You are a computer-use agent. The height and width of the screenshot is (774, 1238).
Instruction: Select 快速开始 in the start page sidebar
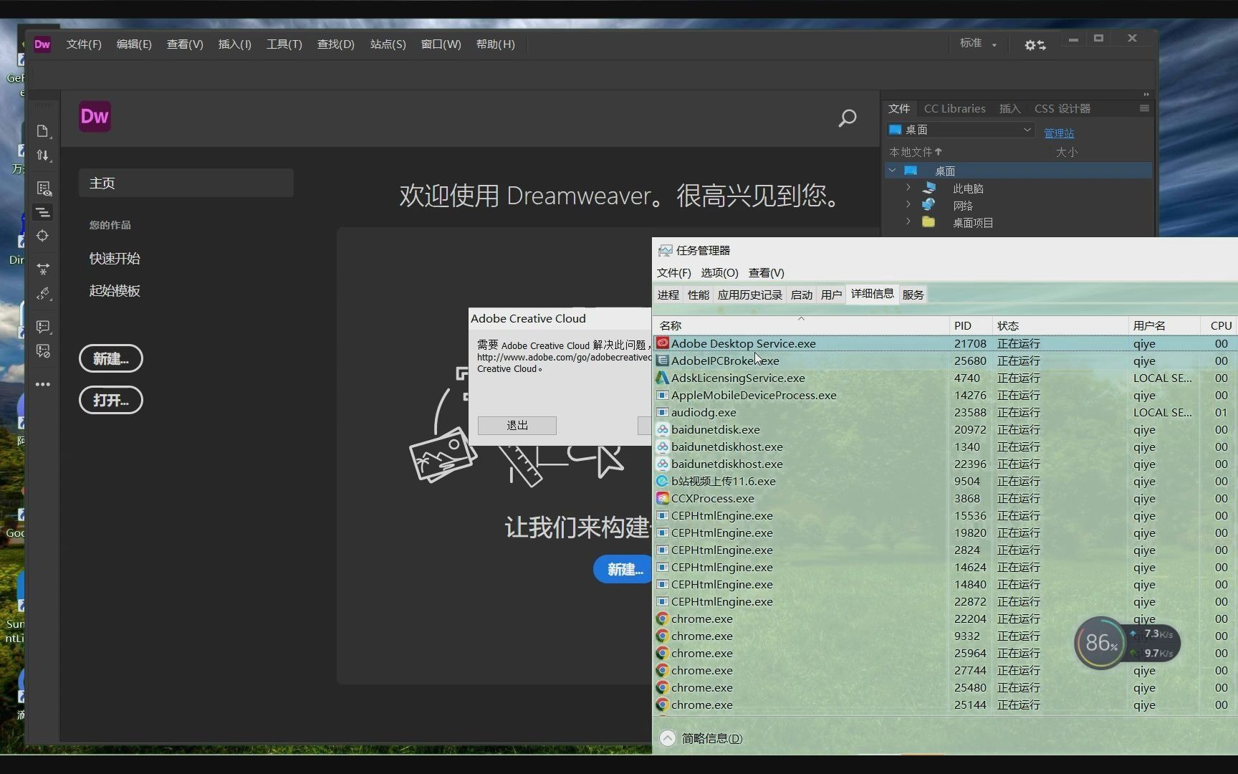tap(115, 259)
